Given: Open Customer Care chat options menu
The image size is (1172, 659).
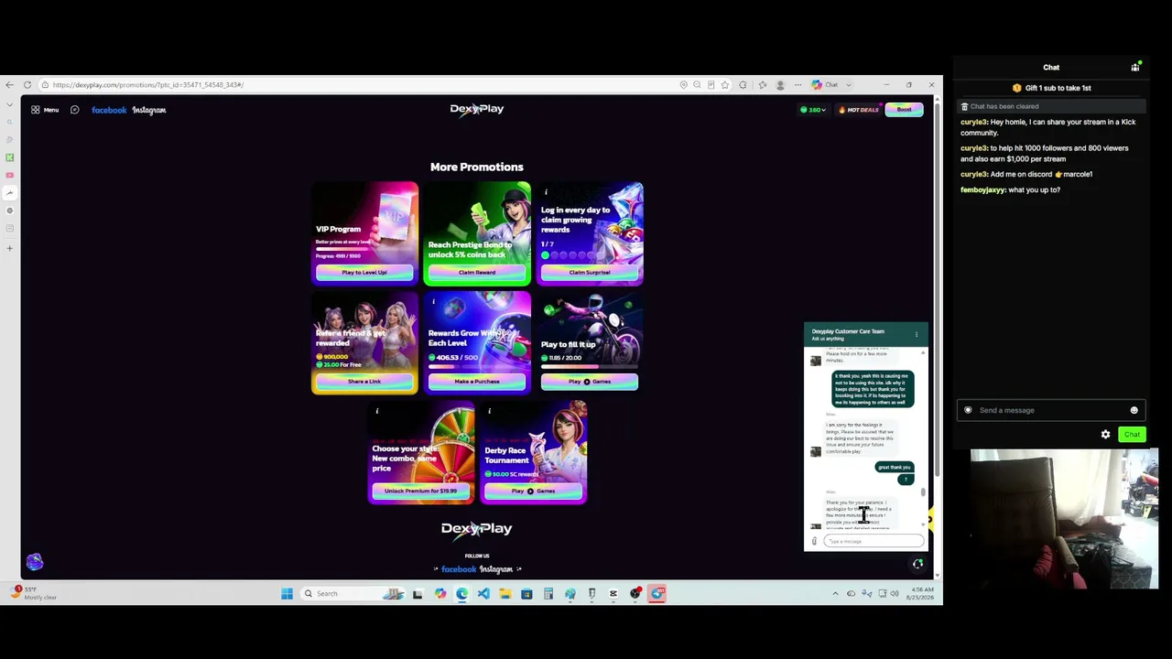Looking at the screenshot, I should (x=916, y=335).
